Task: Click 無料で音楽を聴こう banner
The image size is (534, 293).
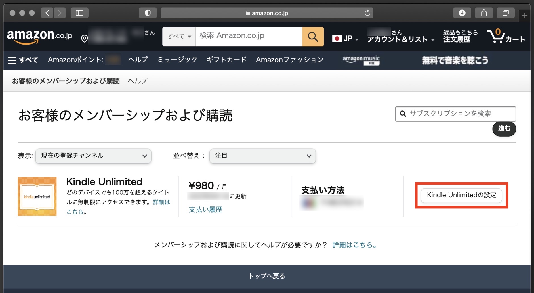Action: [x=455, y=60]
